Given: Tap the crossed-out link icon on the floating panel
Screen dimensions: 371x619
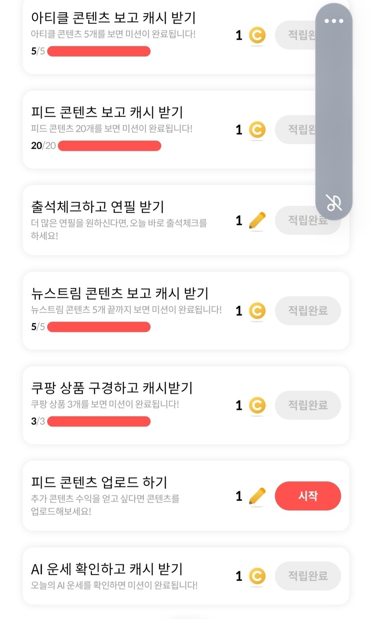Looking at the screenshot, I should pos(334,203).
